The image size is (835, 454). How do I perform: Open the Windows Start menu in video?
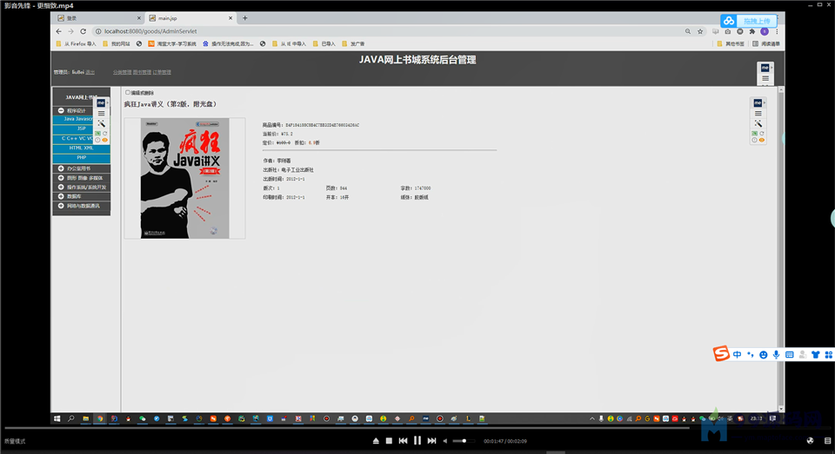coord(57,418)
